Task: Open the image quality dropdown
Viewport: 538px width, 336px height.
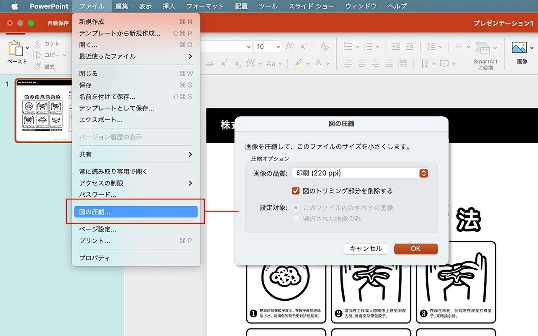Action: tap(360, 173)
